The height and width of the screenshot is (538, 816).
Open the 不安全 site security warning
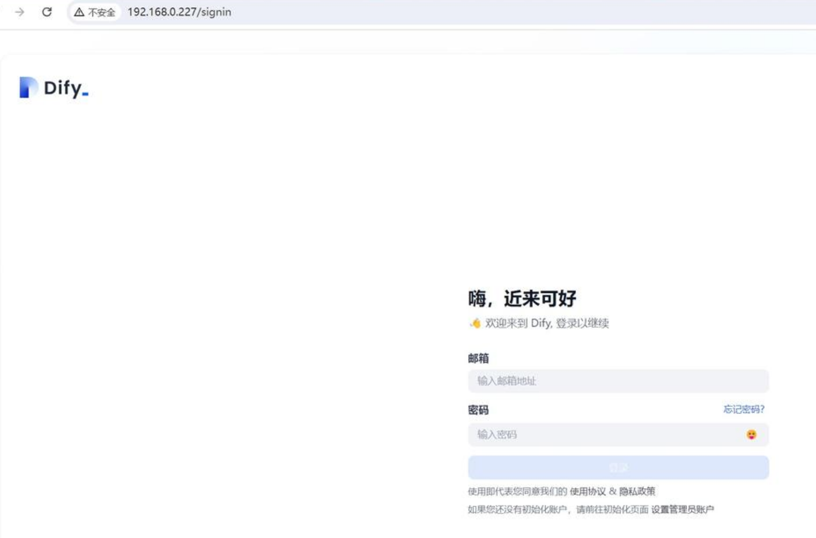click(95, 12)
